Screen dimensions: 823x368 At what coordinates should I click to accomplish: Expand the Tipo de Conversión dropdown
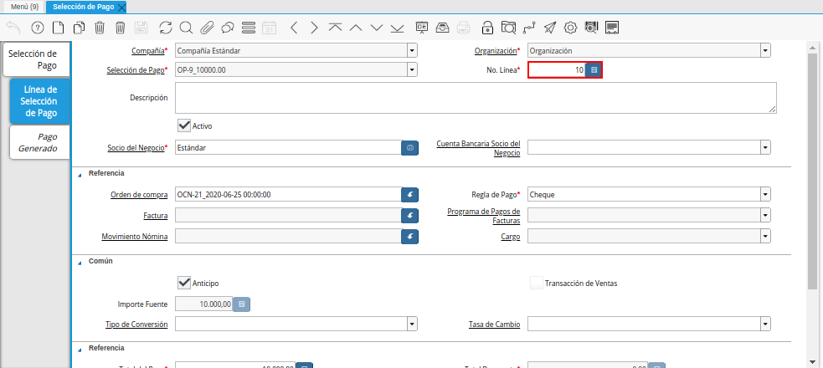pos(412,324)
